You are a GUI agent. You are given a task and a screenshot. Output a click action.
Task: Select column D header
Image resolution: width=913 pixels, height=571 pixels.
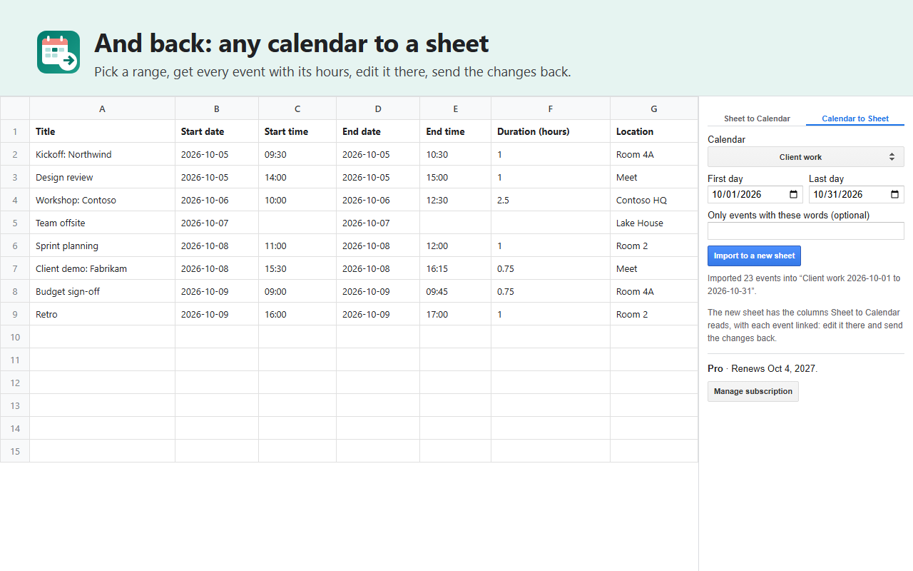[x=378, y=108]
